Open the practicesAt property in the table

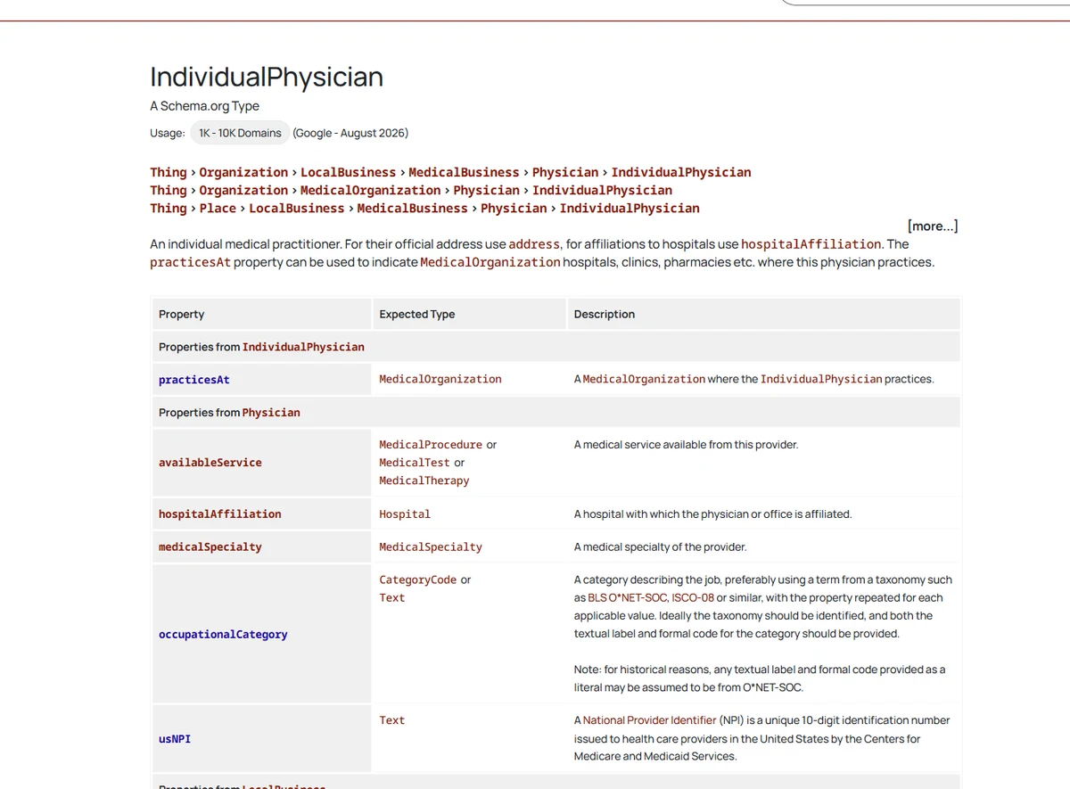click(194, 380)
